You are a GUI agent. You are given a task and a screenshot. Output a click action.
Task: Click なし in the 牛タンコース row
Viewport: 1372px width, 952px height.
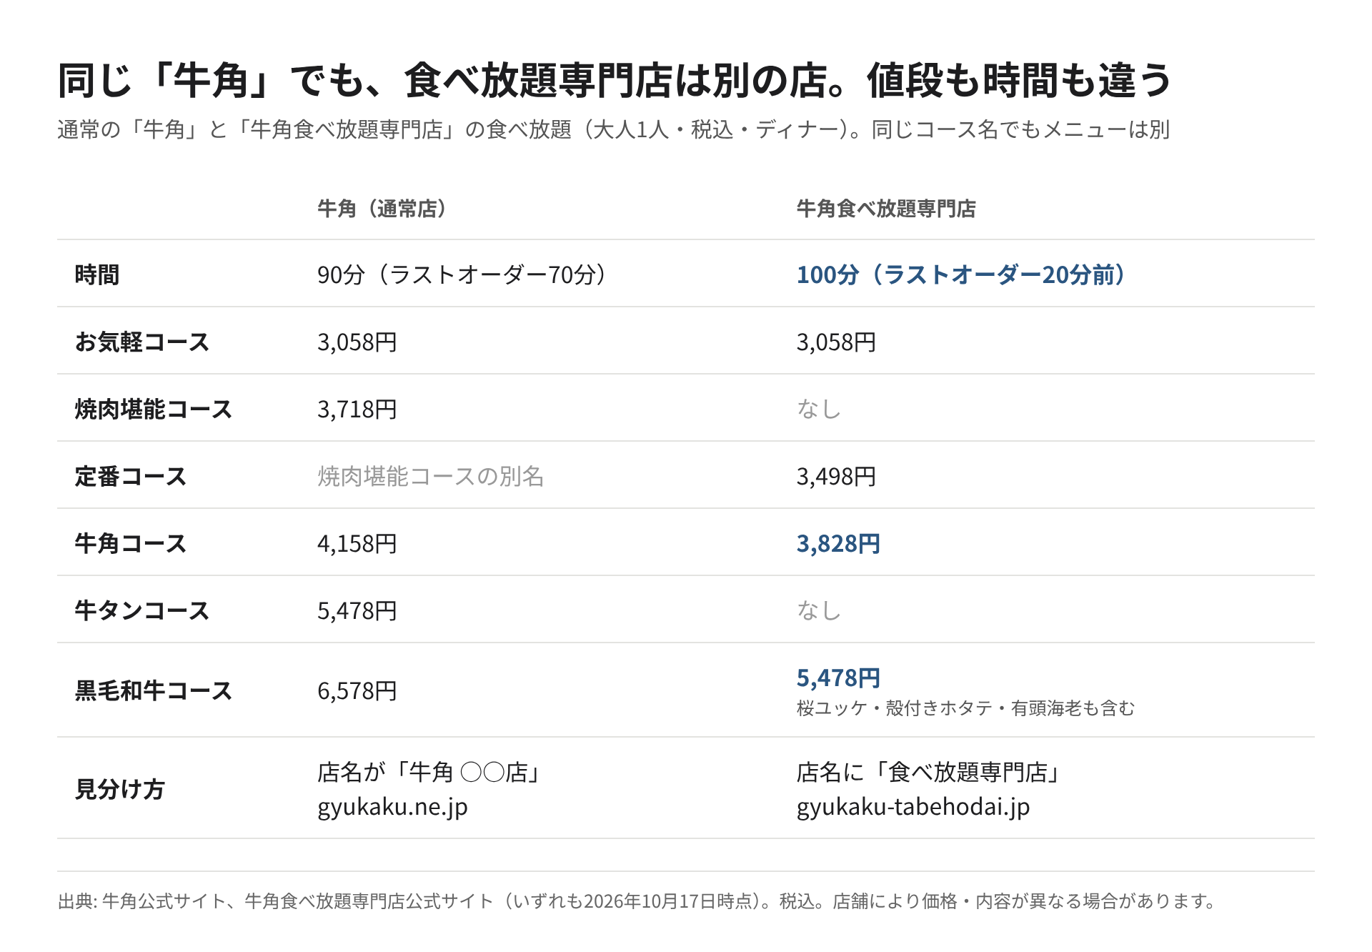(x=819, y=610)
